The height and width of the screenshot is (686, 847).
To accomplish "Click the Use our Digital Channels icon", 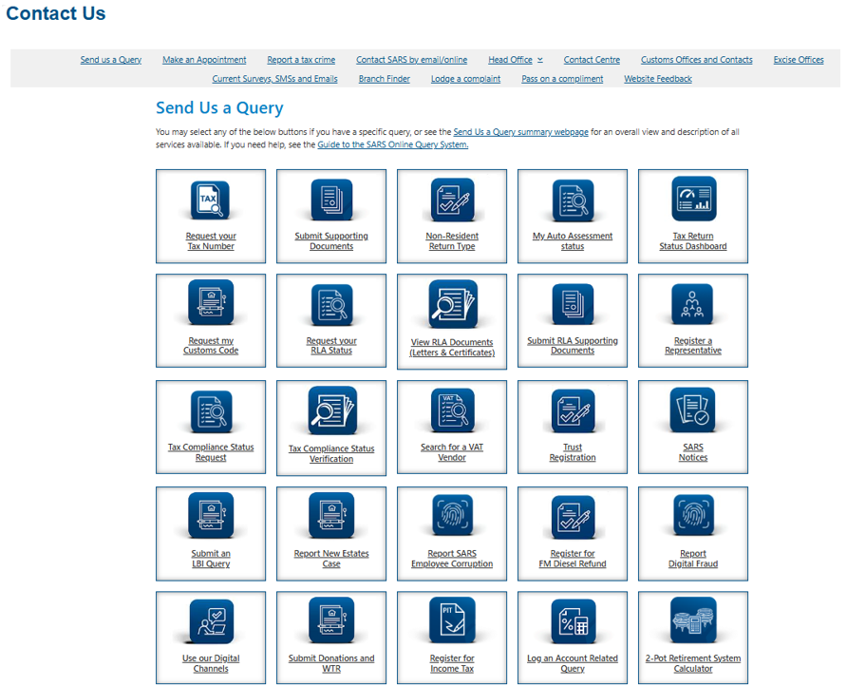I will pos(211,621).
